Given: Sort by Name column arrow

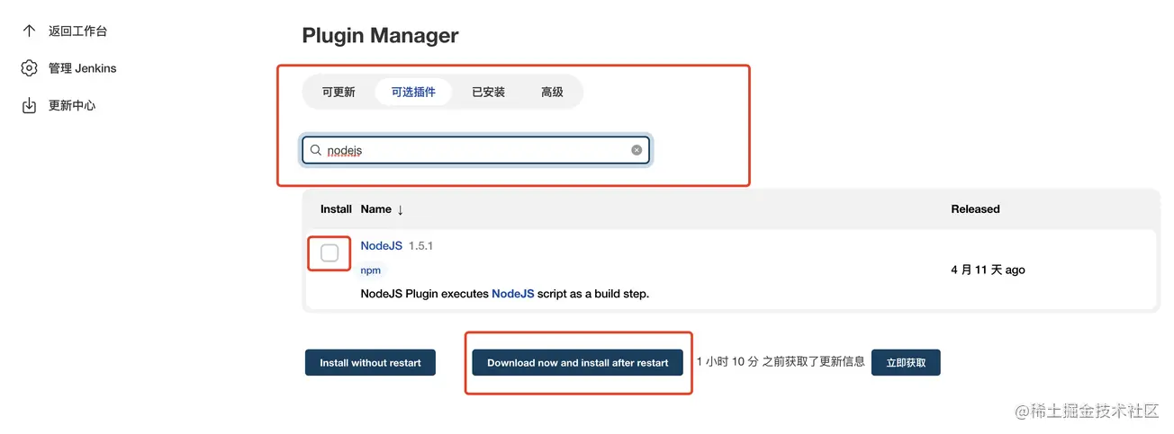Looking at the screenshot, I should click(400, 209).
